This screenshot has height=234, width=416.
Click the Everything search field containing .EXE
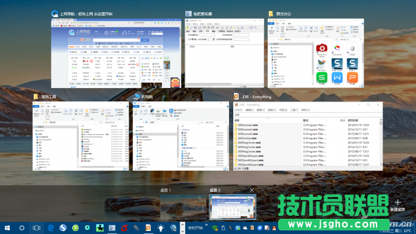[x=308, y=115]
